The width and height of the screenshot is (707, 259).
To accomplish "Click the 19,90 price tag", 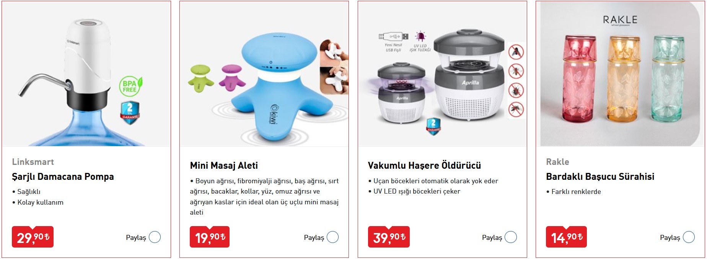I will [x=210, y=237].
